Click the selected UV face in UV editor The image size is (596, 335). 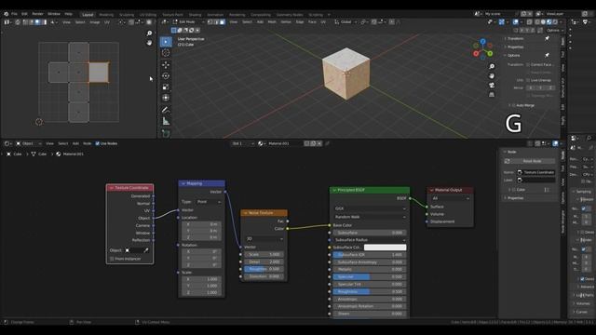click(99, 73)
